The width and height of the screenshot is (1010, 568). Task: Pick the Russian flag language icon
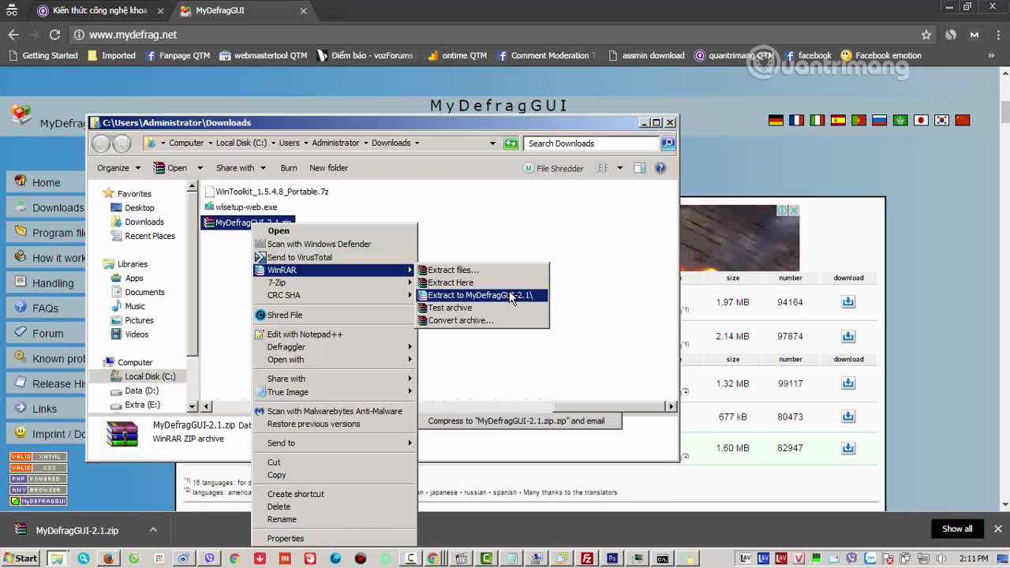(x=879, y=120)
